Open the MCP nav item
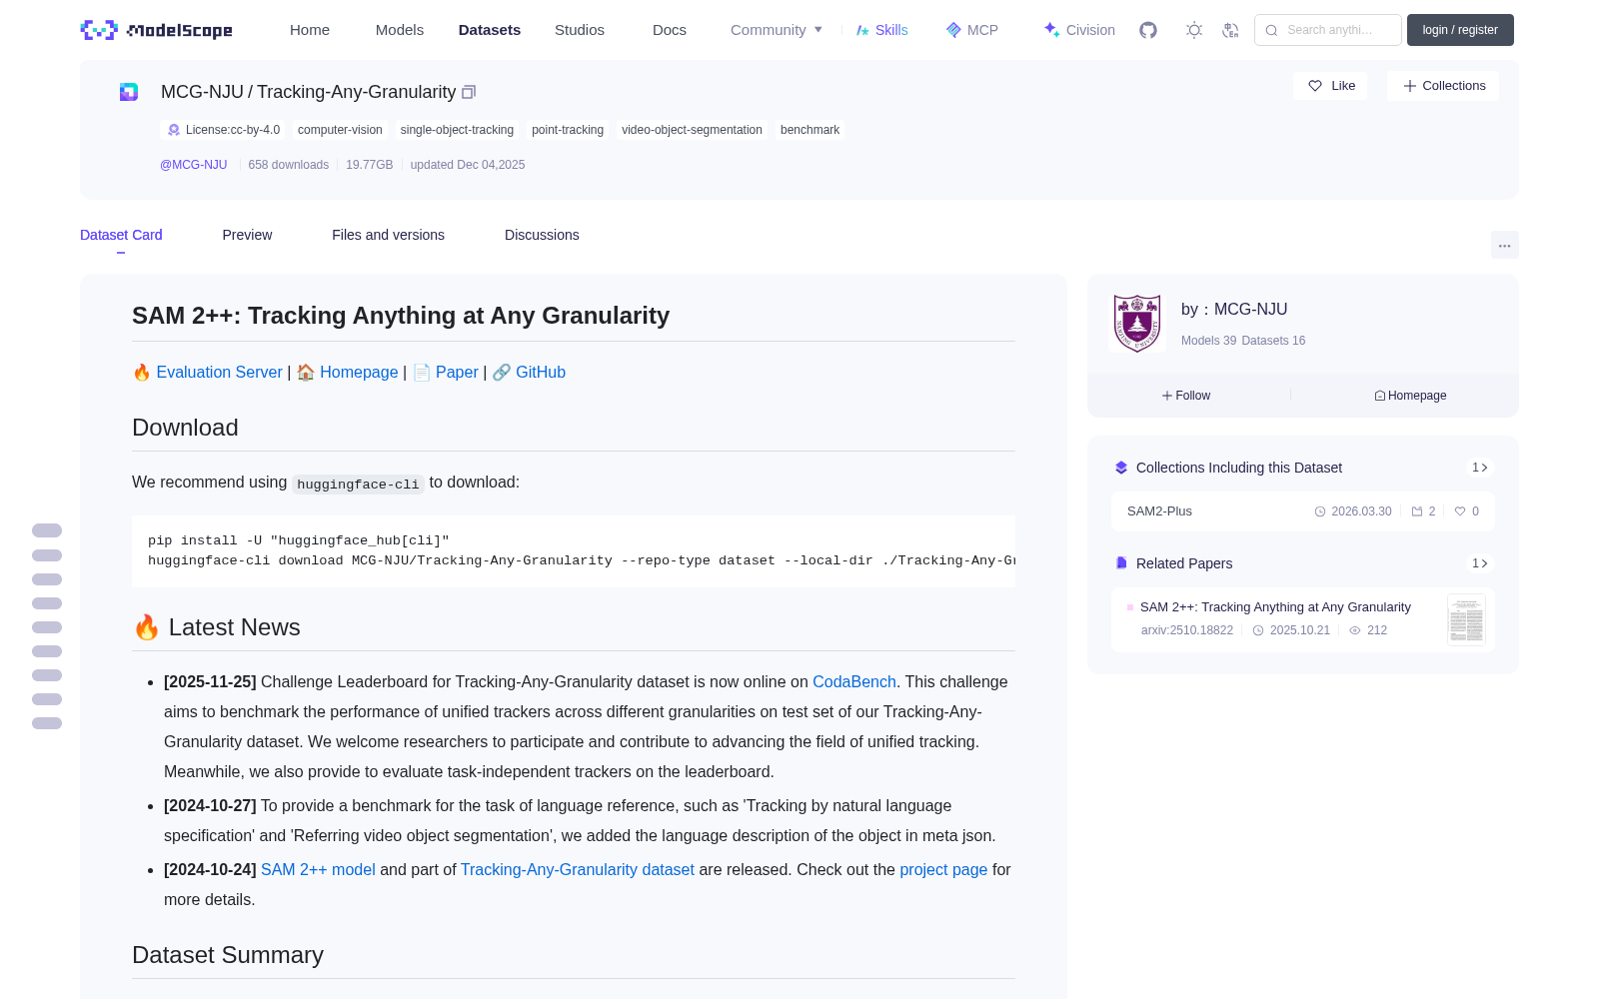This screenshot has height=999, width=1599. point(972,30)
